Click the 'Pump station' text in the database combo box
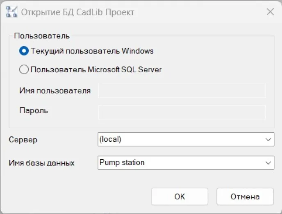Screen dimensions: 282x214 [x=122, y=163]
